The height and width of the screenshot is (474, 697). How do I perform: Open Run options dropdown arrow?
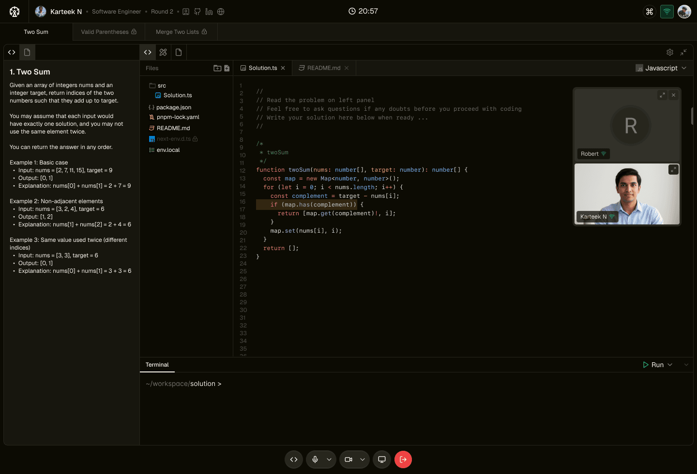(x=670, y=365)
